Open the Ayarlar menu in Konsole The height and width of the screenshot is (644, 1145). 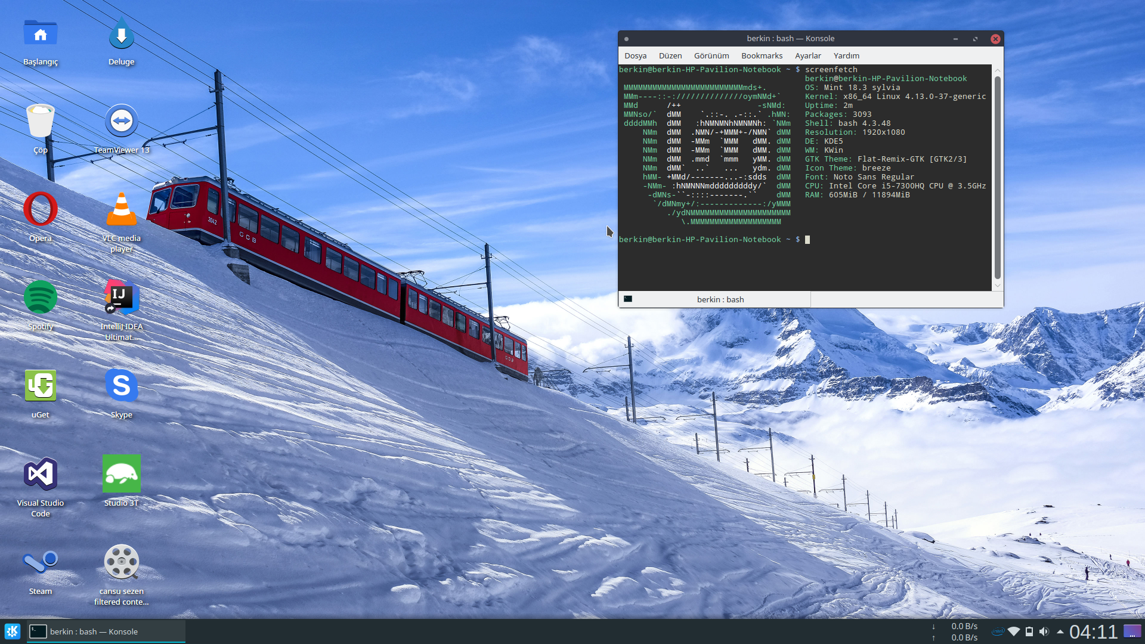808,55
